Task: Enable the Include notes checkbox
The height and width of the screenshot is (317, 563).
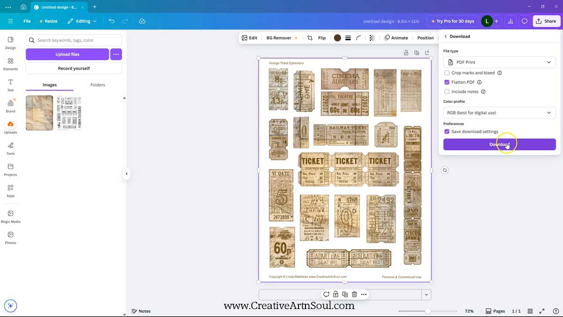Action: click(x=447, y=92)
